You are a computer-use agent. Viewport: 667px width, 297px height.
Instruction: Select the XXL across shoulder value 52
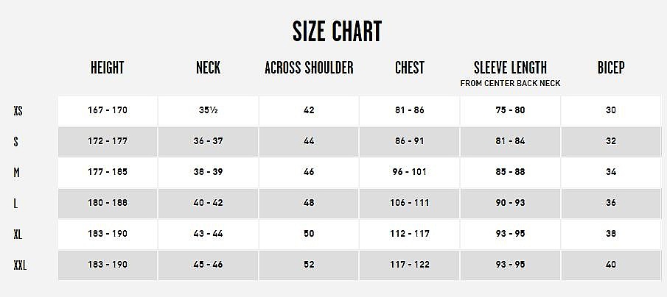pos(309,265)
